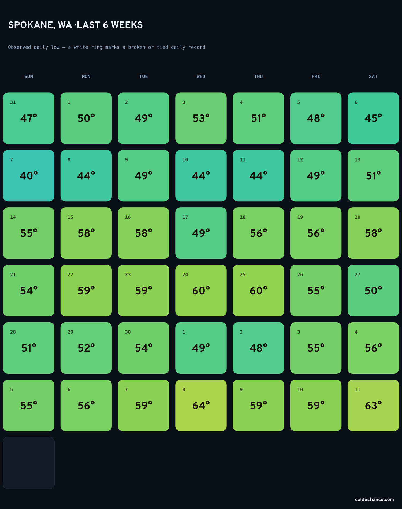This screenshot has height=509, width=402.
Task: Click the day 24 tile showing 60°
Action: [x=201, y=291]
